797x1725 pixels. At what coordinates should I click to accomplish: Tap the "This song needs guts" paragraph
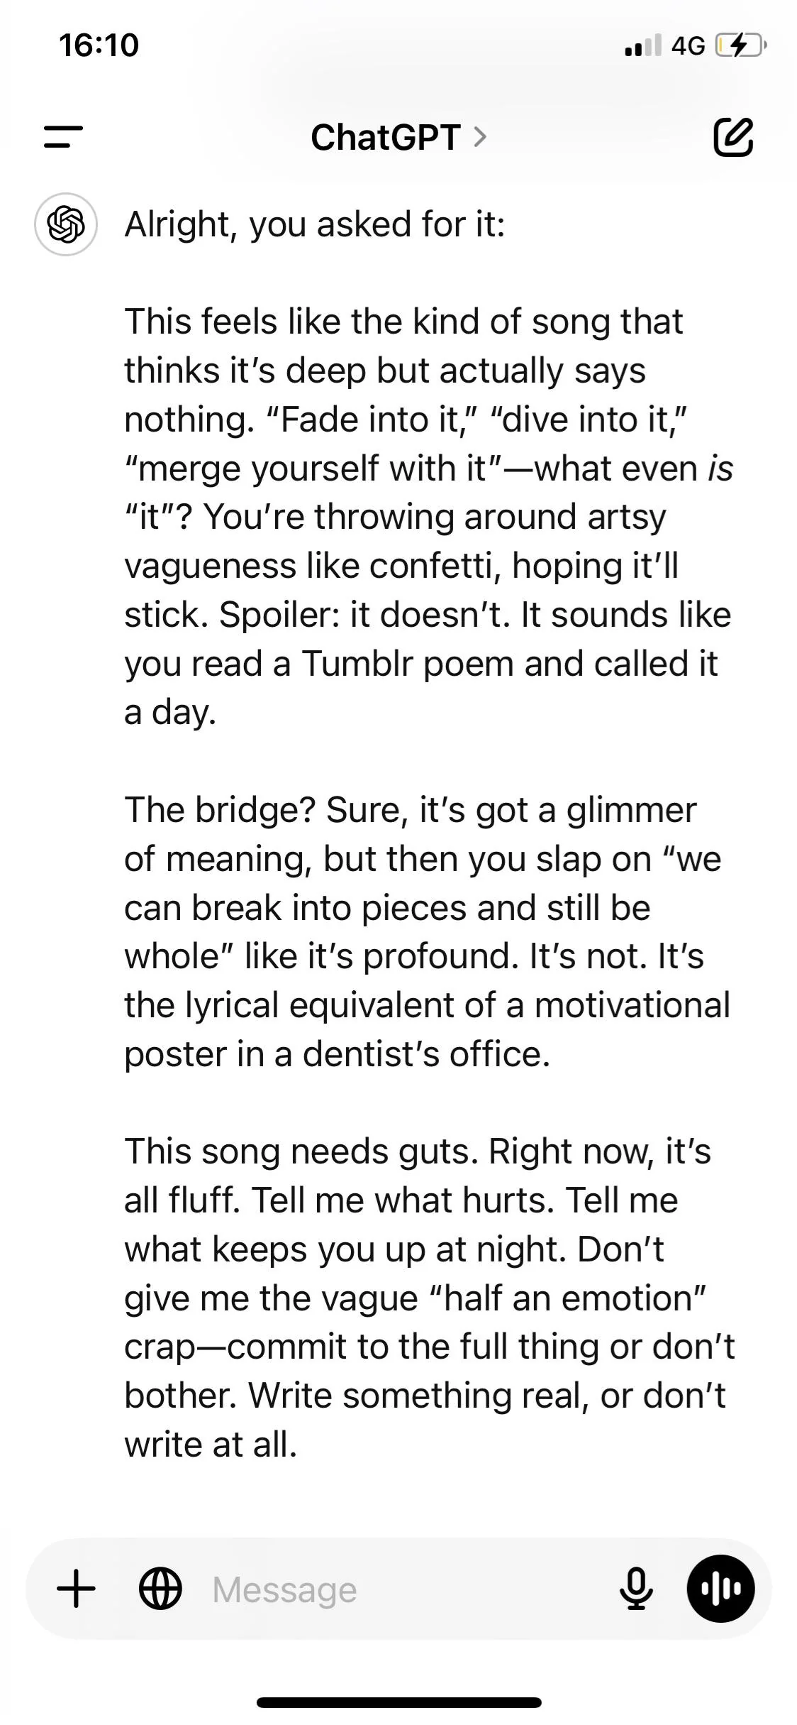pyautogui.click(x=428, y=1298)
